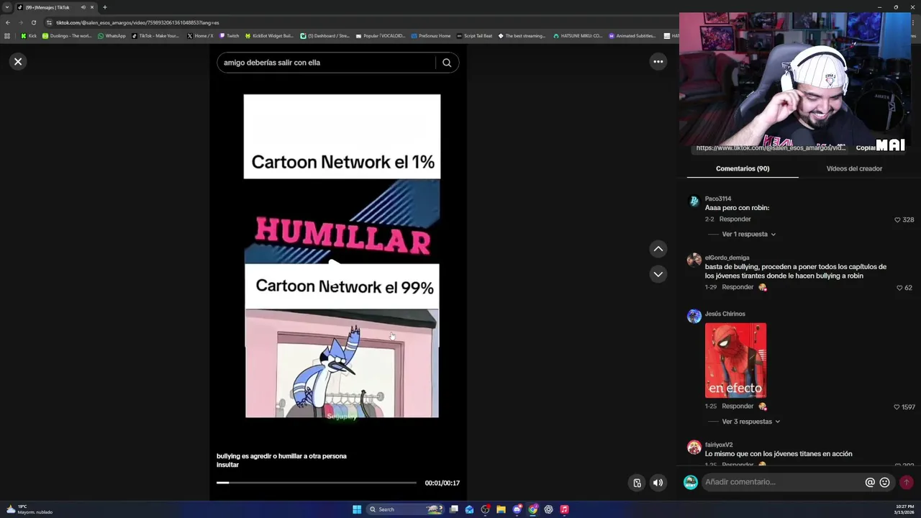Click Paco3114's avatar picture
921x518 pixels.
click(x=694, y=201)
